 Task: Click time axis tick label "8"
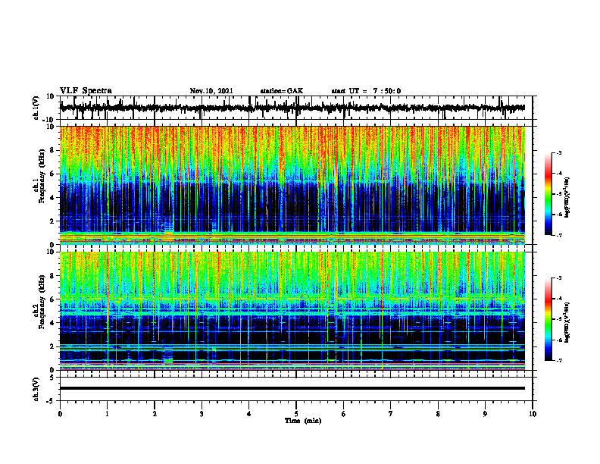pos(438,414)
